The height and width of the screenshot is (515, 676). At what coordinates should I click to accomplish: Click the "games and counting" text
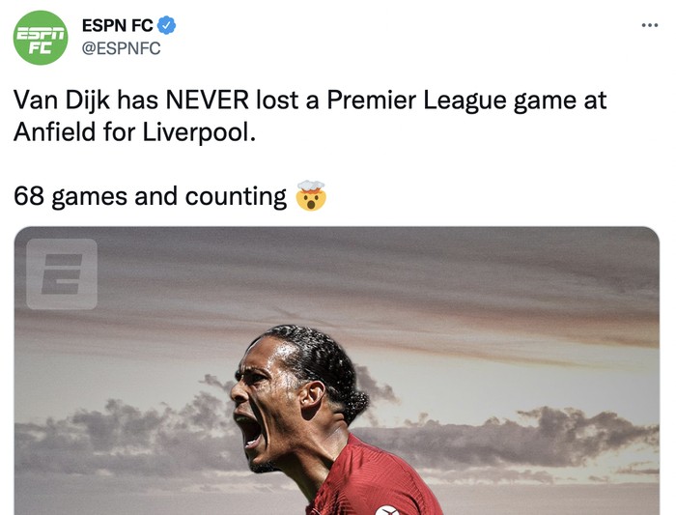(x=169, y=197)
